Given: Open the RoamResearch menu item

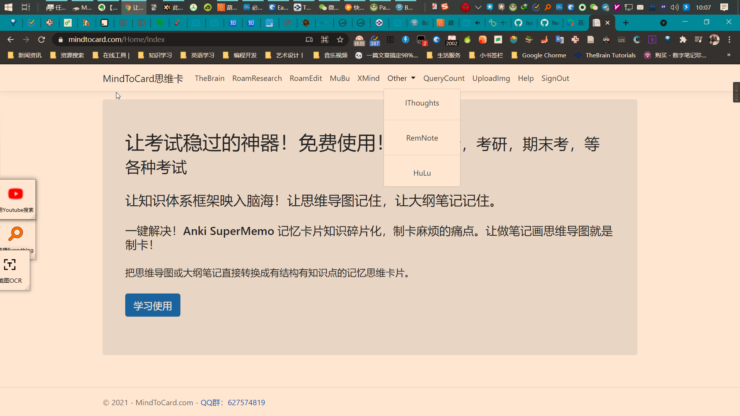Looking at the screenshot, I should pyautogui.click(x=257, y=78).
